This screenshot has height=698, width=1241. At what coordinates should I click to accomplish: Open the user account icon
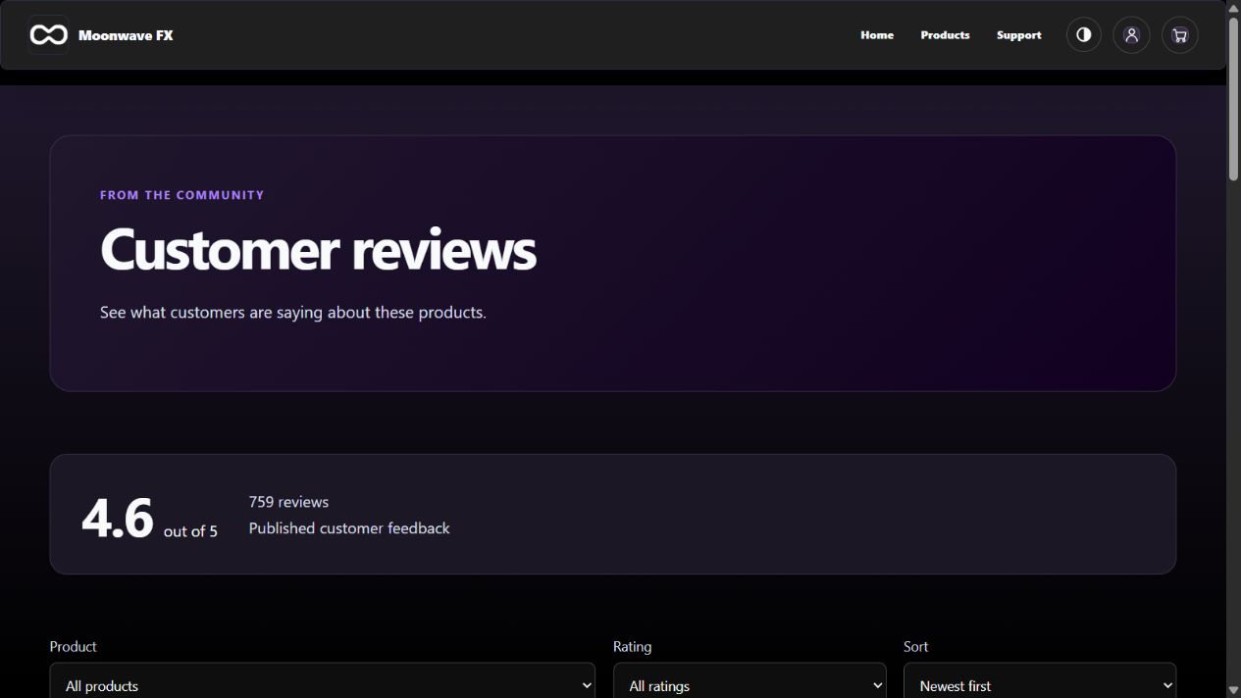pyautogui.click(x=1131, y=35)
